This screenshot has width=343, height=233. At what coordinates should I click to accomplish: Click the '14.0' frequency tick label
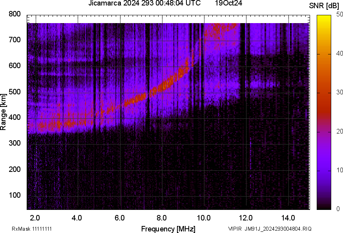(x=288, y=218)
